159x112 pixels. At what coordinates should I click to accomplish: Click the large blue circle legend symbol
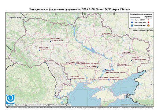click(x=132, y=23)
